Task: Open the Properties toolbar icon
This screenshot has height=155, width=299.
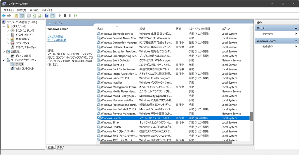Action: pyautogui.click(x=29, y=16)
